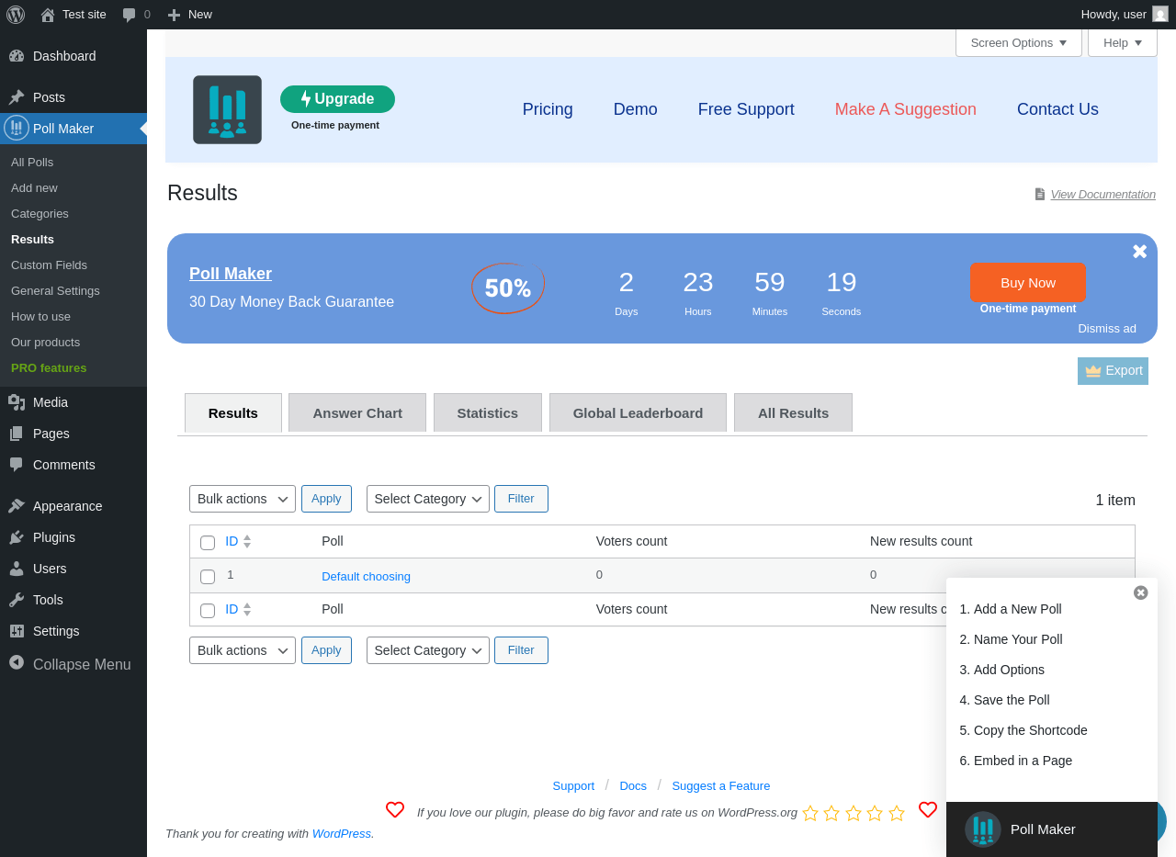Open the top Bulk actions dropdown
The image size is (1176, 857).
[243, 499]
